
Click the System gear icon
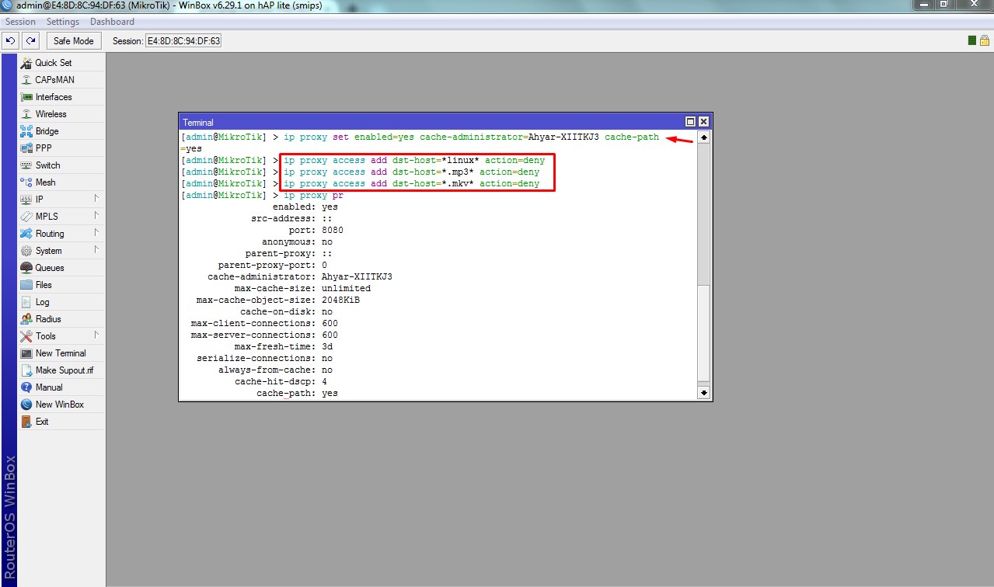click(26, 251)
